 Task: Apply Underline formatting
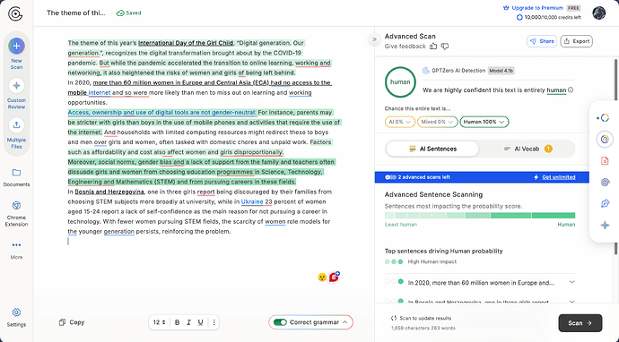201,322
